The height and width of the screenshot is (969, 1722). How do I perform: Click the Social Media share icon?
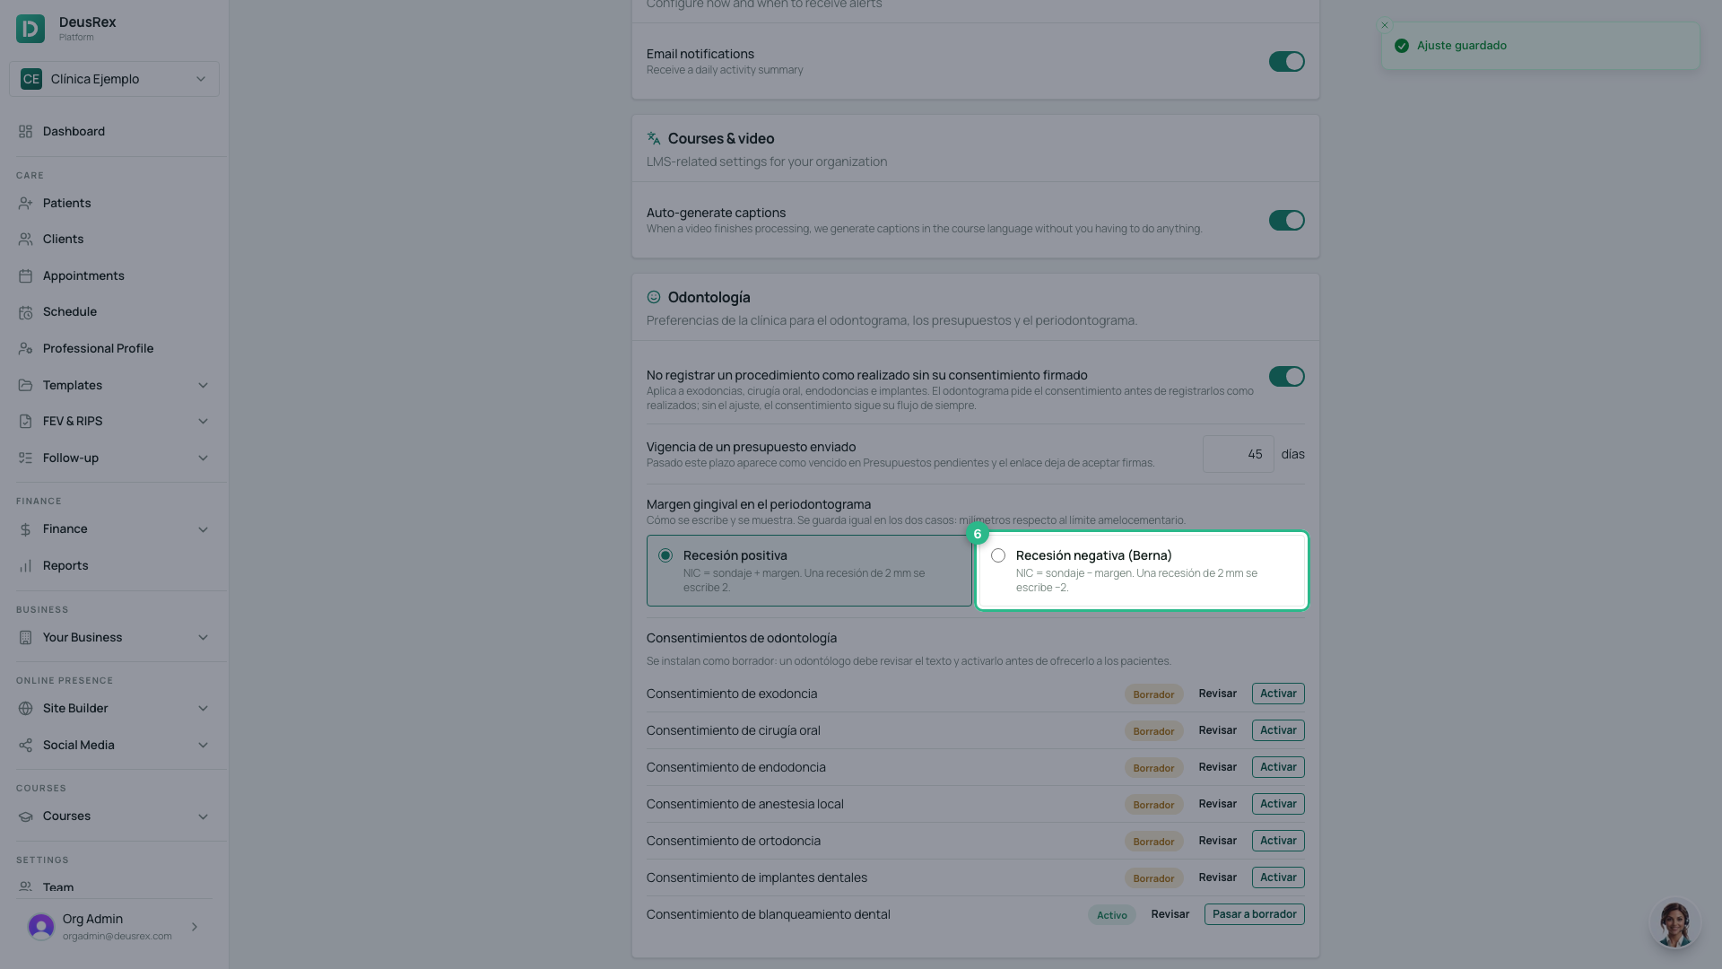tap(25, 746)
